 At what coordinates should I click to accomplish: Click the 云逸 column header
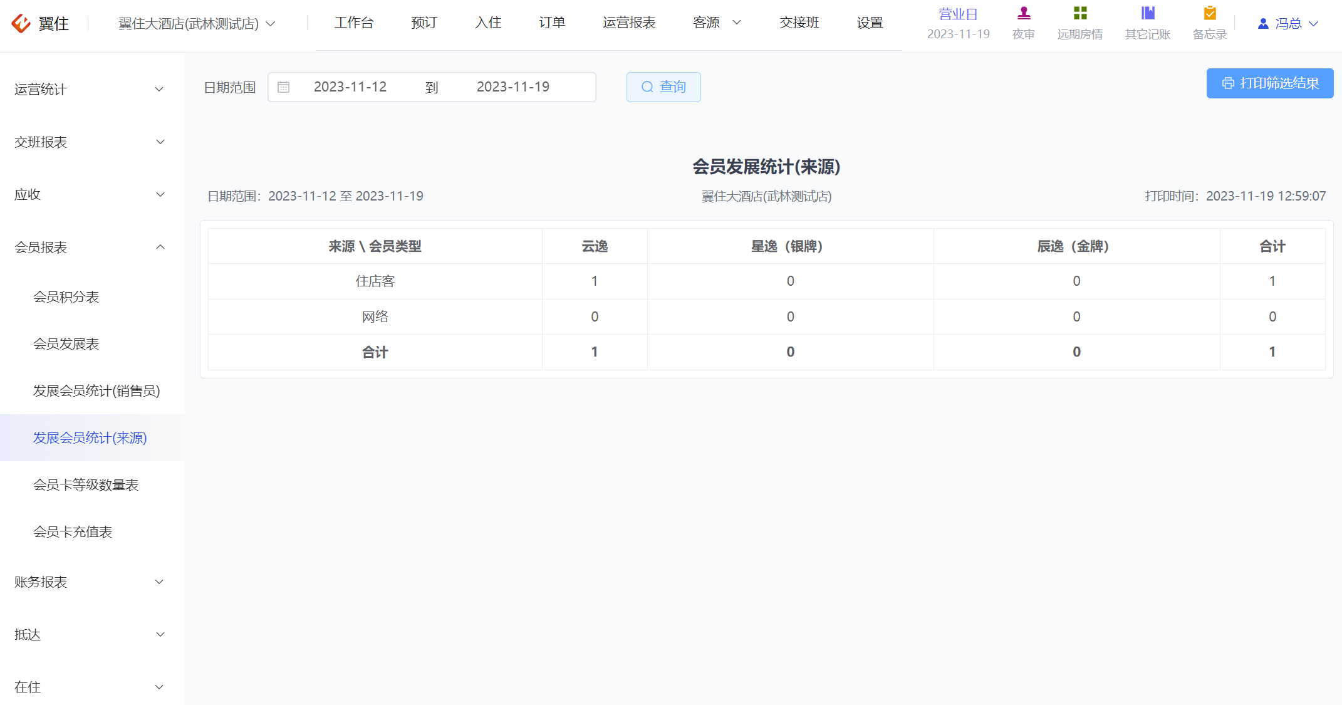pyautogui.click(x=595, y=246)
